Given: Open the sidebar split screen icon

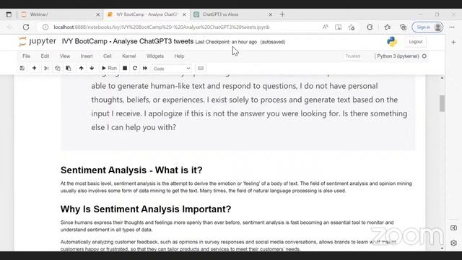Looking at the screenshot, I should (453, 228).
